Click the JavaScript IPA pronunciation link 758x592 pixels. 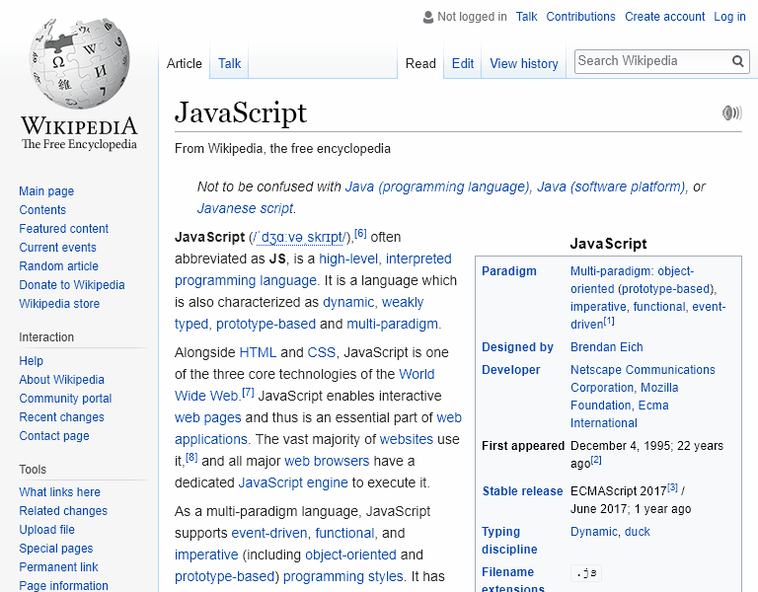tap(300, 237)
